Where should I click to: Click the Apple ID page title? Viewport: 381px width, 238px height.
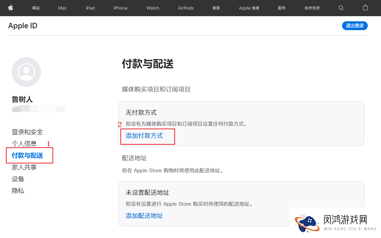pyautogui.click(x=23, y=26)
